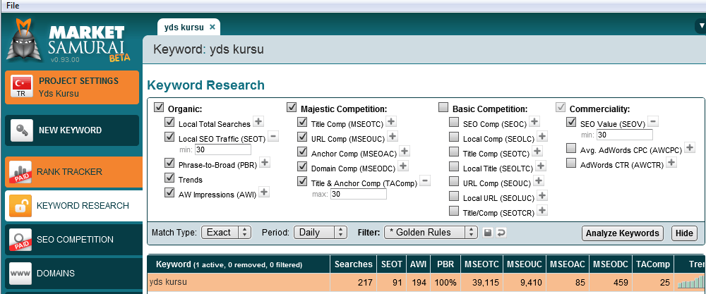This screenshot has height=294, width=706.
Task: Open the File menu
Action: tap(13, 5)
